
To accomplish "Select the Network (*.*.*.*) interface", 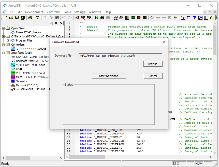I will (27, 85).
